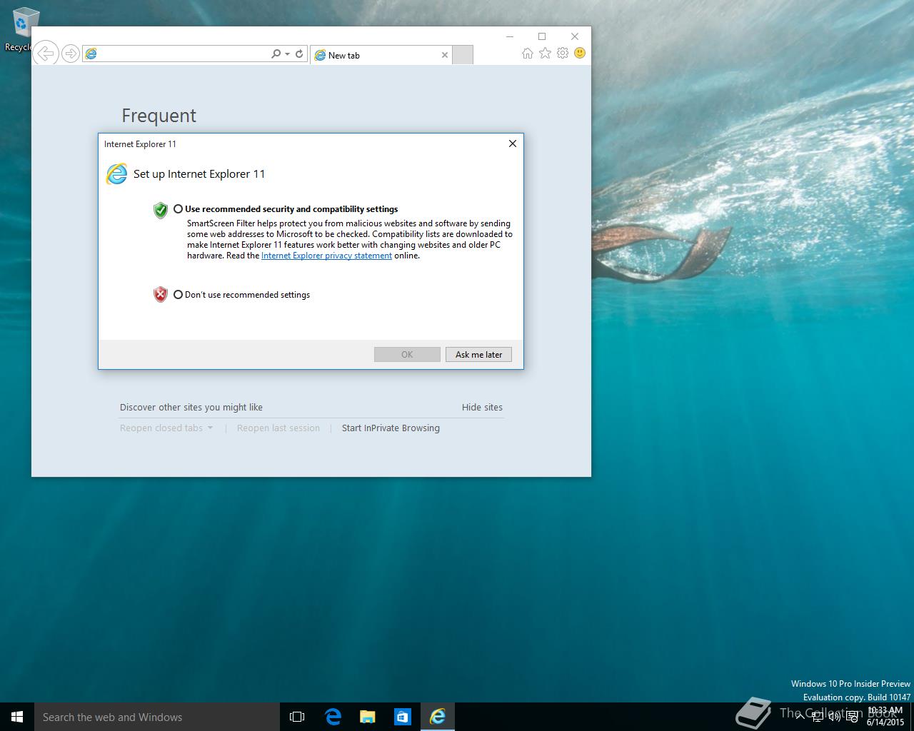Open Favorites star icon
This screenshot has height=731, width=914.
(545, 53)
